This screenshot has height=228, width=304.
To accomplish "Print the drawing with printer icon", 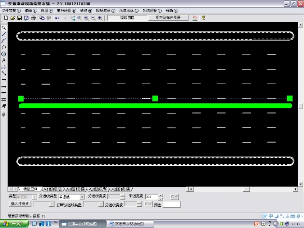I will pos(33,18).
